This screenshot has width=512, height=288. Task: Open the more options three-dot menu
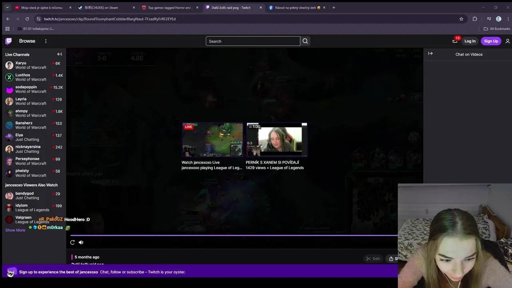[x=46, y=41]
